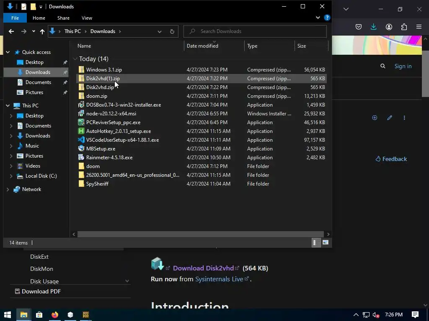Open DOSBox from the taskbar

click(86, 315)
